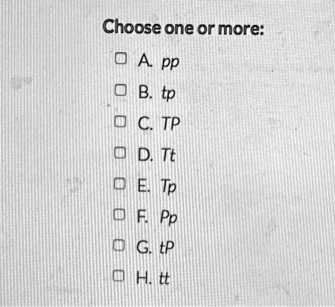
Task: Click the 'Tt' answer text
Action: tap(168, 155)
